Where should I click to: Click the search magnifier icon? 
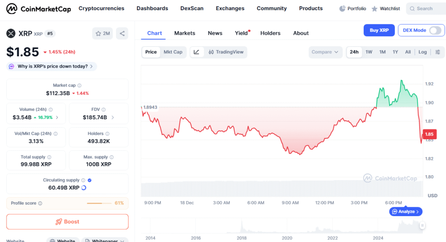click(412, 9)
